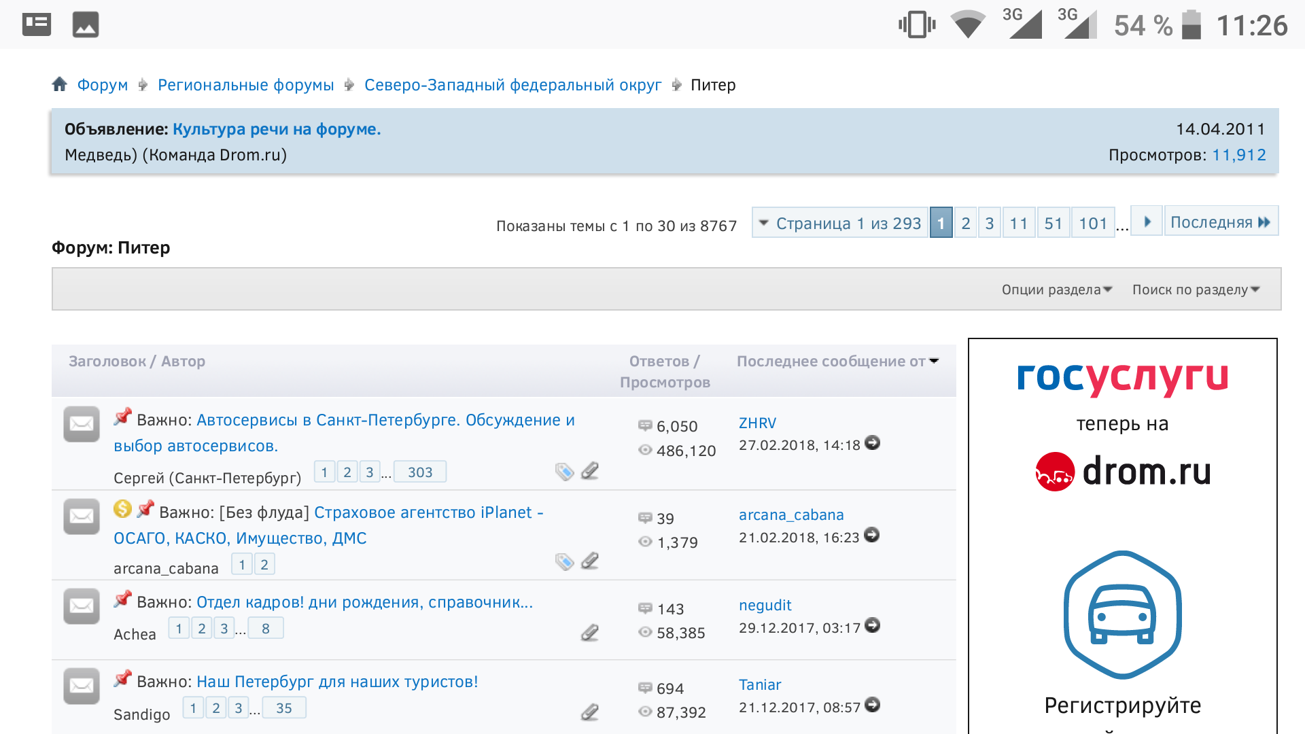Open envelope icon beside Наш Петербург thread

click(82, 686)
